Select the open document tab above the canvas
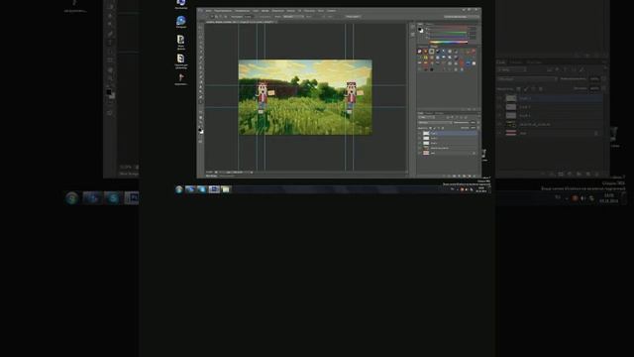This screenshot has width=634, height=357. (x=241, y=22)
